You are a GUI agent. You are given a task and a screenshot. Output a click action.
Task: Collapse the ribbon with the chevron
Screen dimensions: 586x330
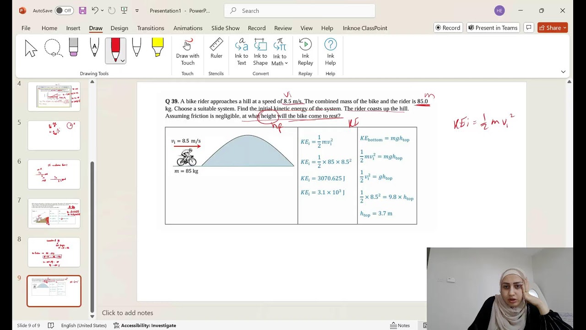pyautogui.click(x=563, y=72)
